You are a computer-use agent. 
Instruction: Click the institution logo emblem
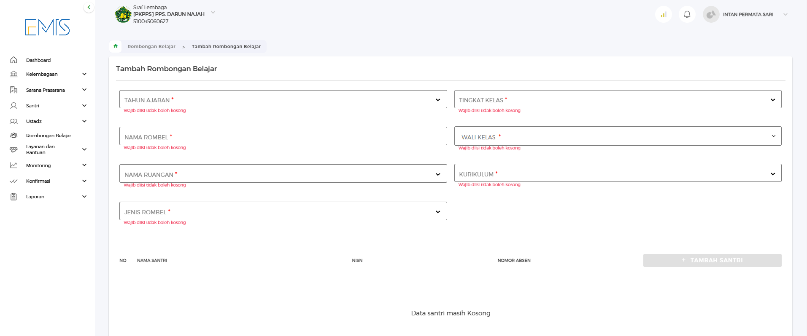(x=123, y=15)
